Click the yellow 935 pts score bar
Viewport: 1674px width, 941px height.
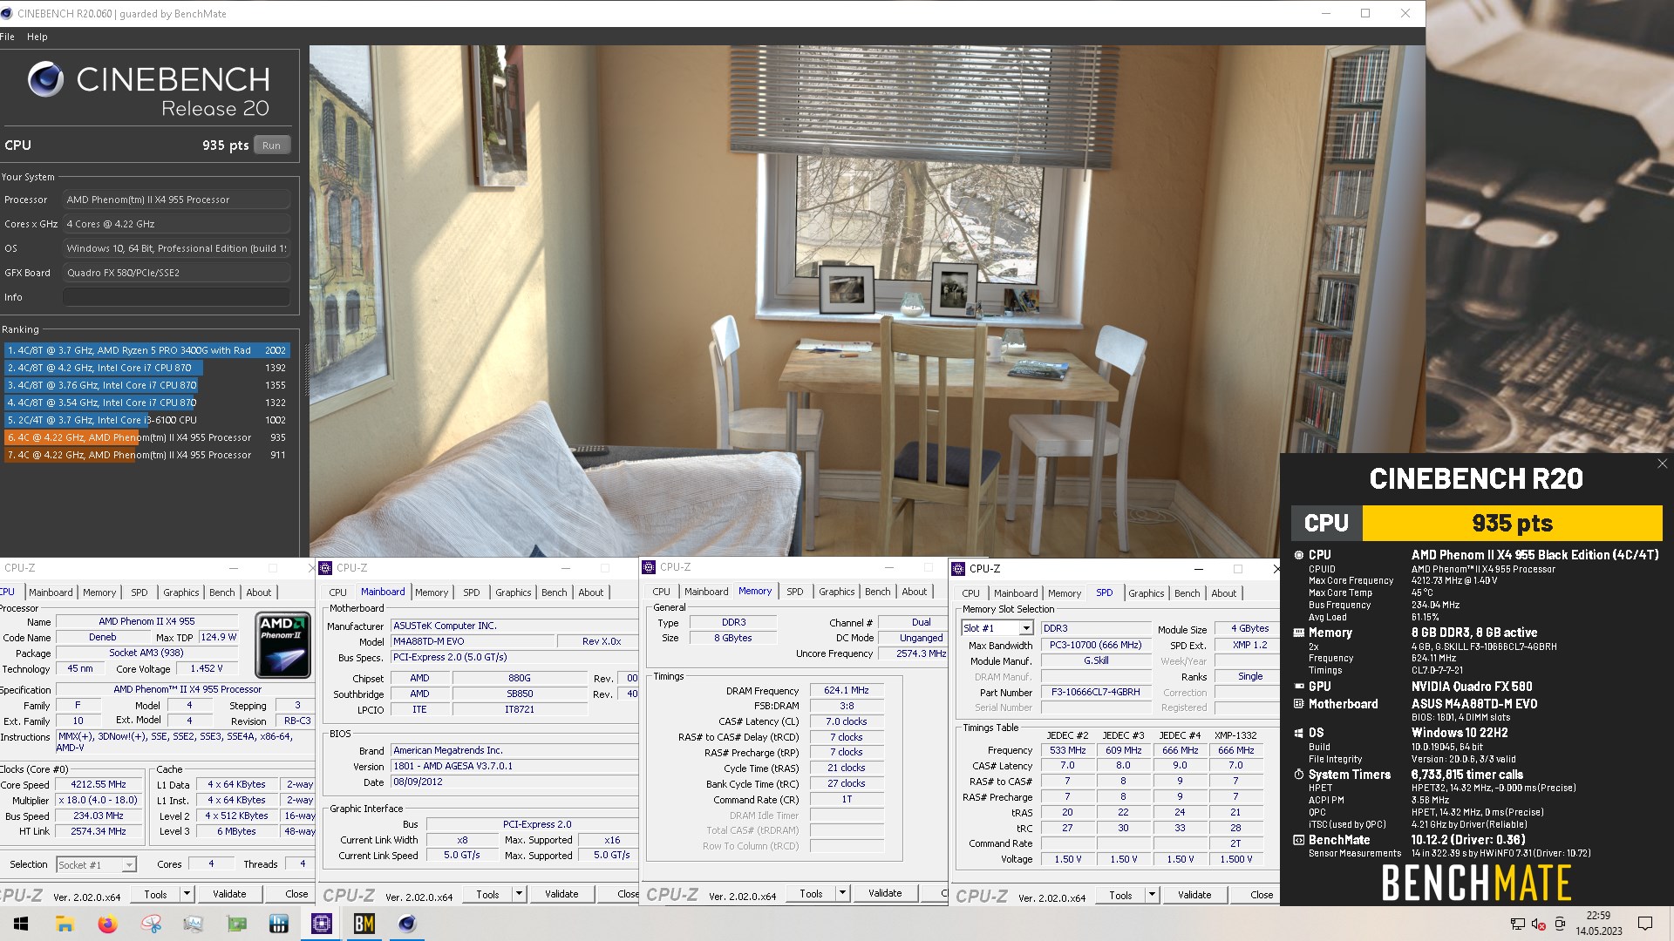click(x=1512, y=524)
